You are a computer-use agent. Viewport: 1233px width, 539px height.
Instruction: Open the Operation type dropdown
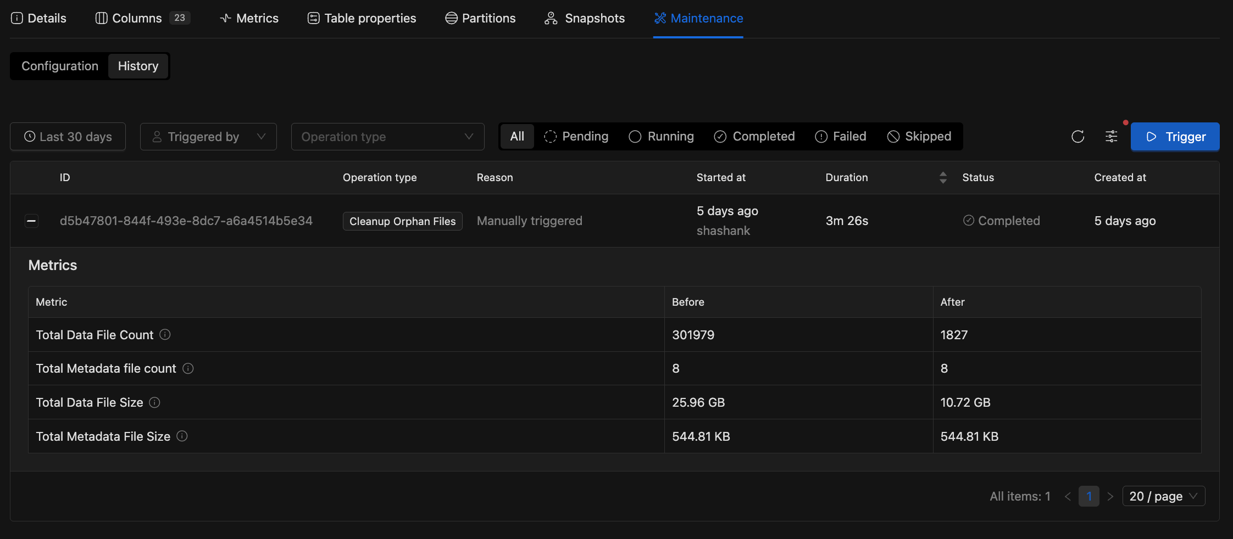pyautogui.click(x=387, y=137)
